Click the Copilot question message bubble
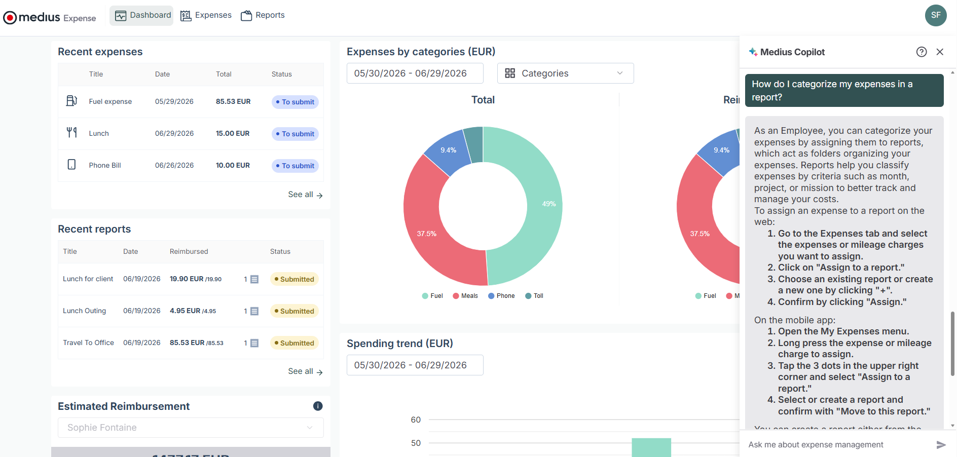 [844, 90]
